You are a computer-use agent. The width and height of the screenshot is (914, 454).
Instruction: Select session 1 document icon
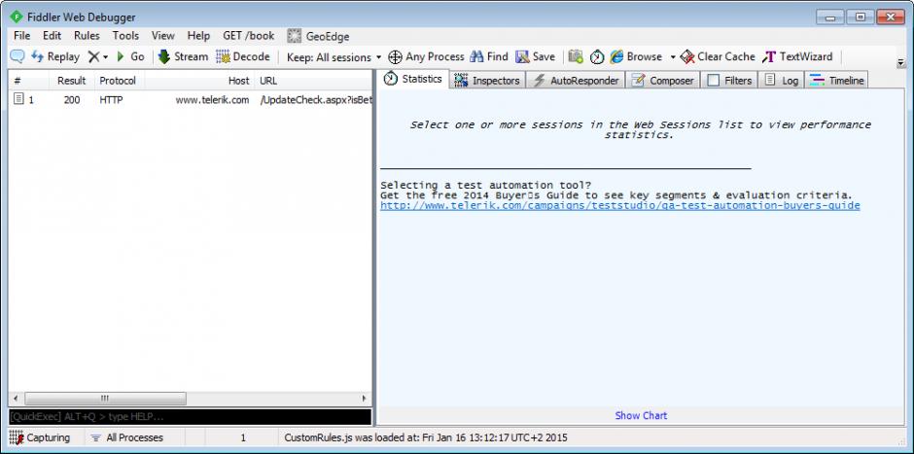(x=19, y=99)
